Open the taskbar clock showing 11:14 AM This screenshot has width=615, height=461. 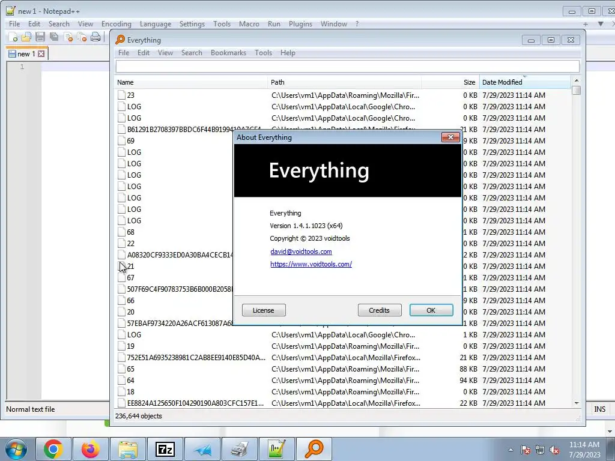584,450
